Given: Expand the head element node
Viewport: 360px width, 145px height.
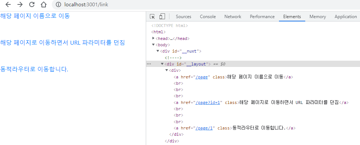Looking at the screenshot, I should click(154, 38).
